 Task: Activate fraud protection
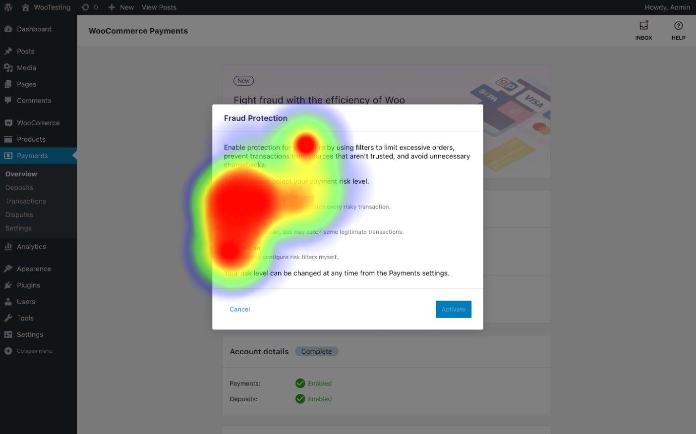coord(454,309)
